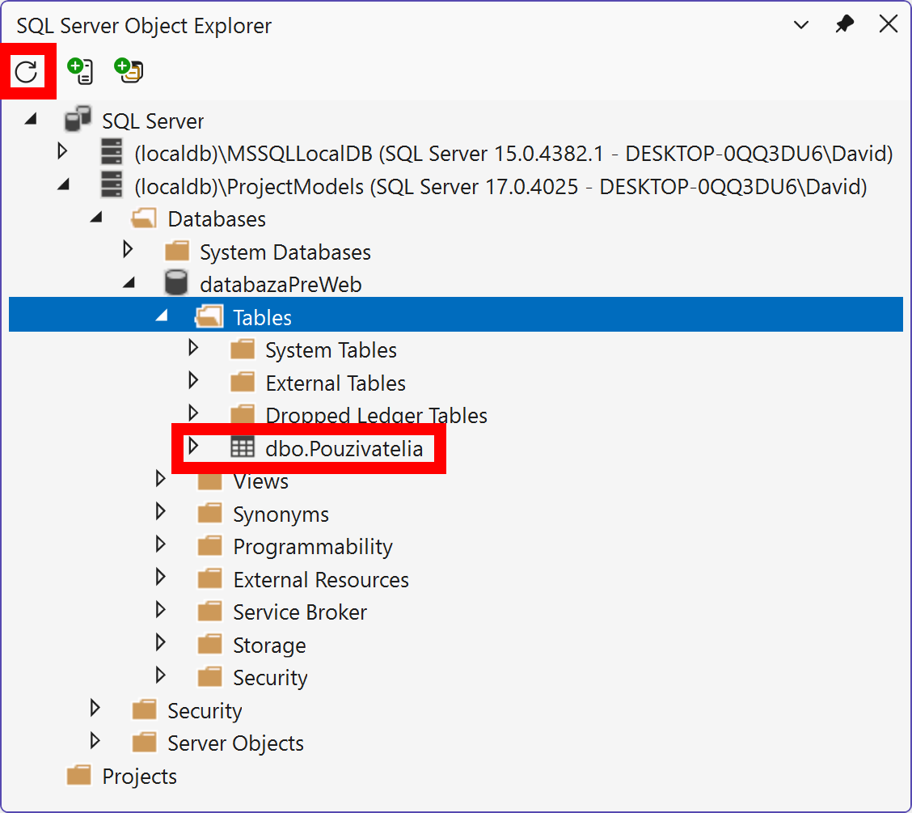
Task: Click the Add SQL Server icon
Action: pos(80,71)
